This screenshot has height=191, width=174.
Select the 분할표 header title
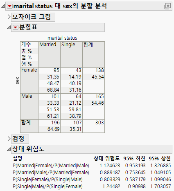coord(28,27)
